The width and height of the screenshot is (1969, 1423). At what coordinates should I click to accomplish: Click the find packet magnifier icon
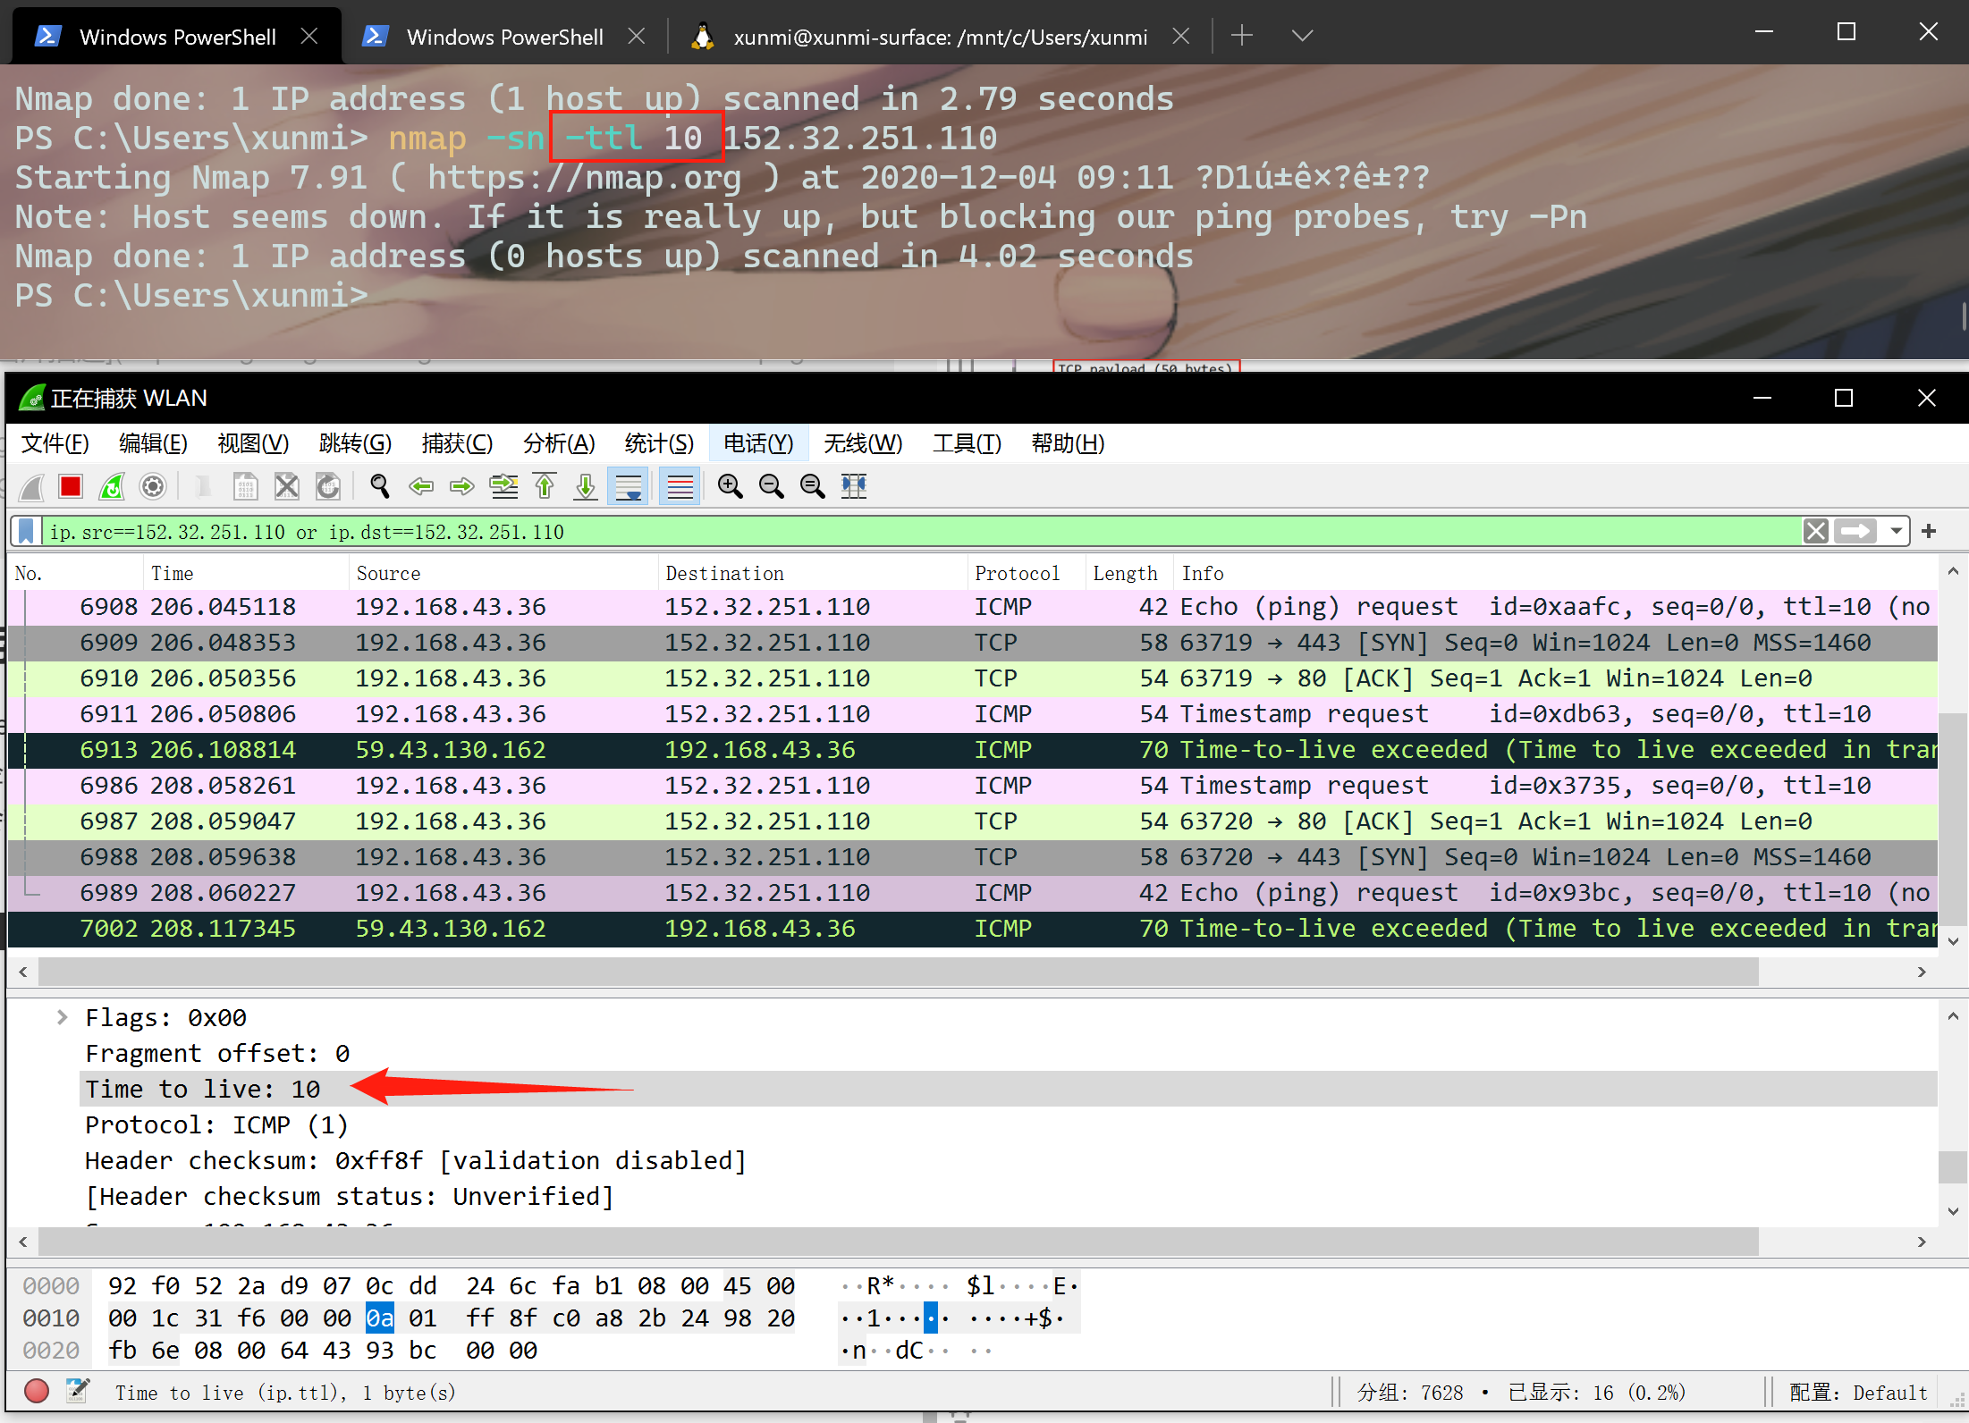[379, 486]
